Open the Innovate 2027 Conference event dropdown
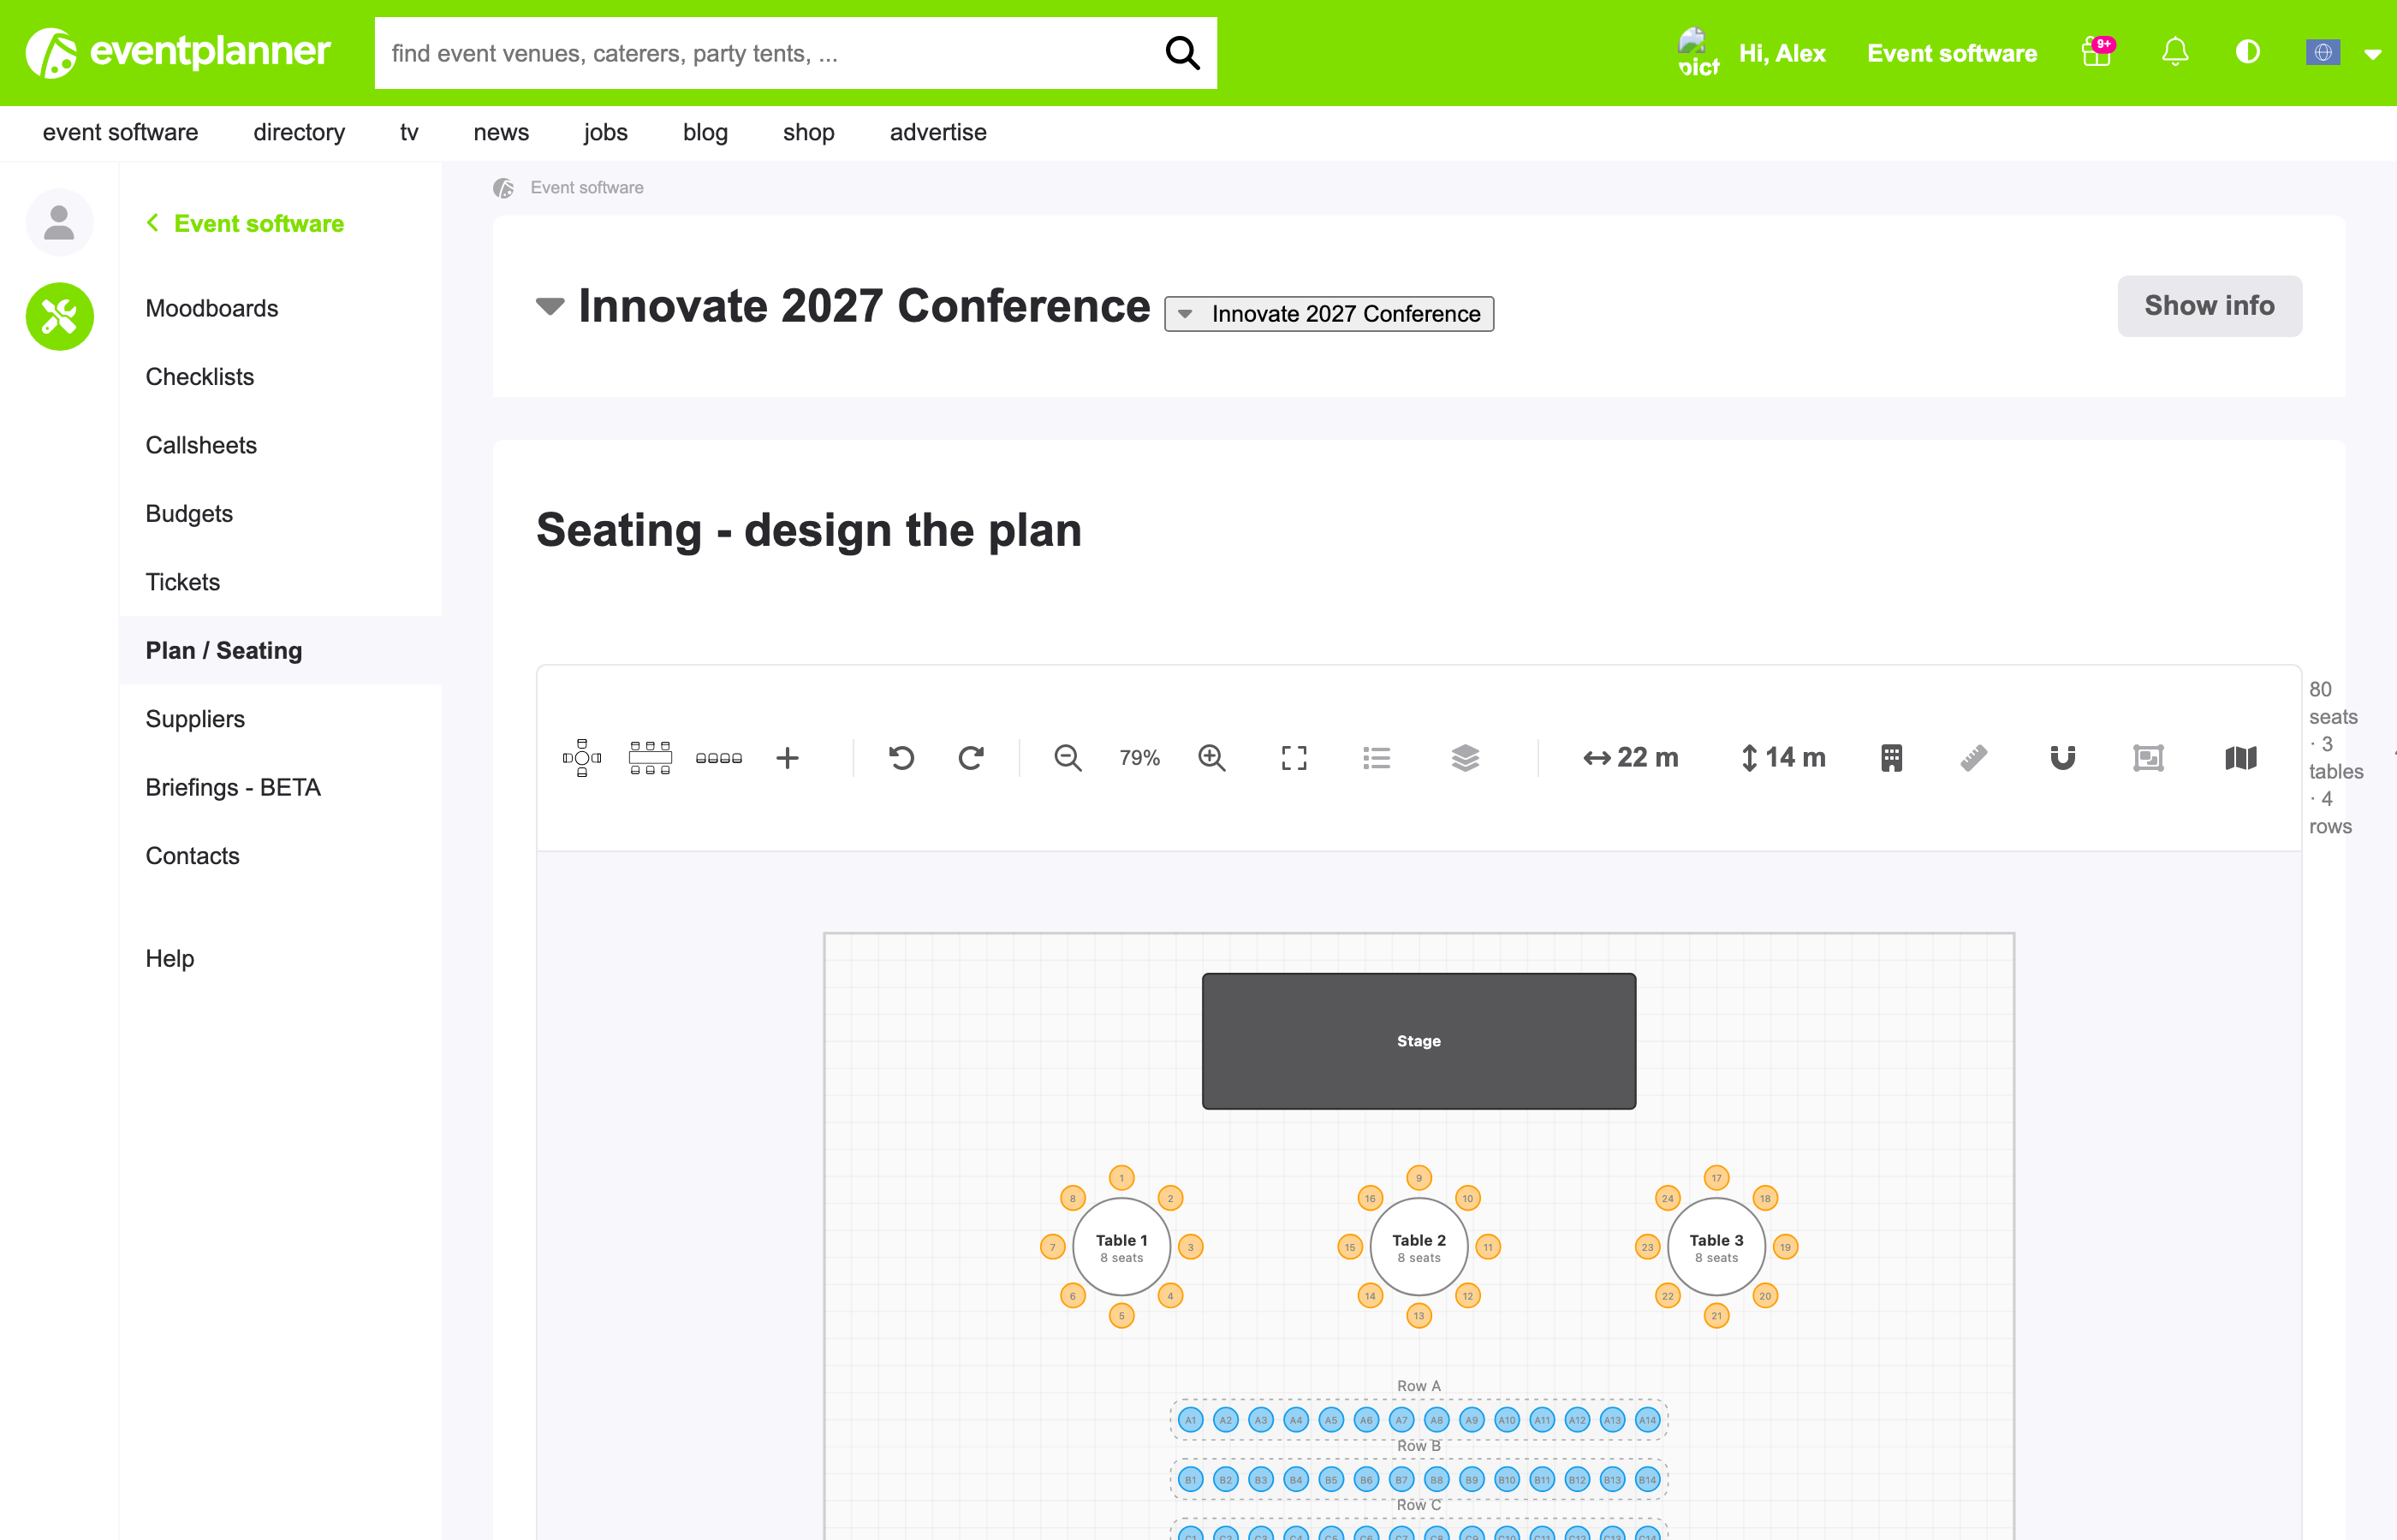 [1329, 314]
